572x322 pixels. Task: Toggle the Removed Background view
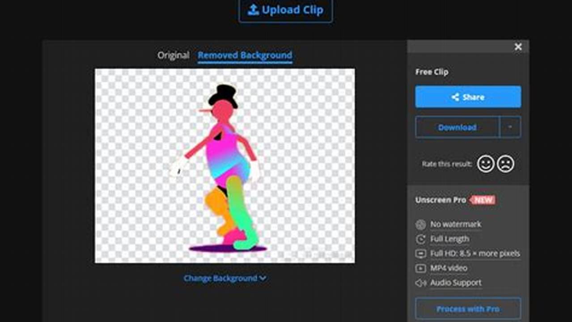click(245, 55)
